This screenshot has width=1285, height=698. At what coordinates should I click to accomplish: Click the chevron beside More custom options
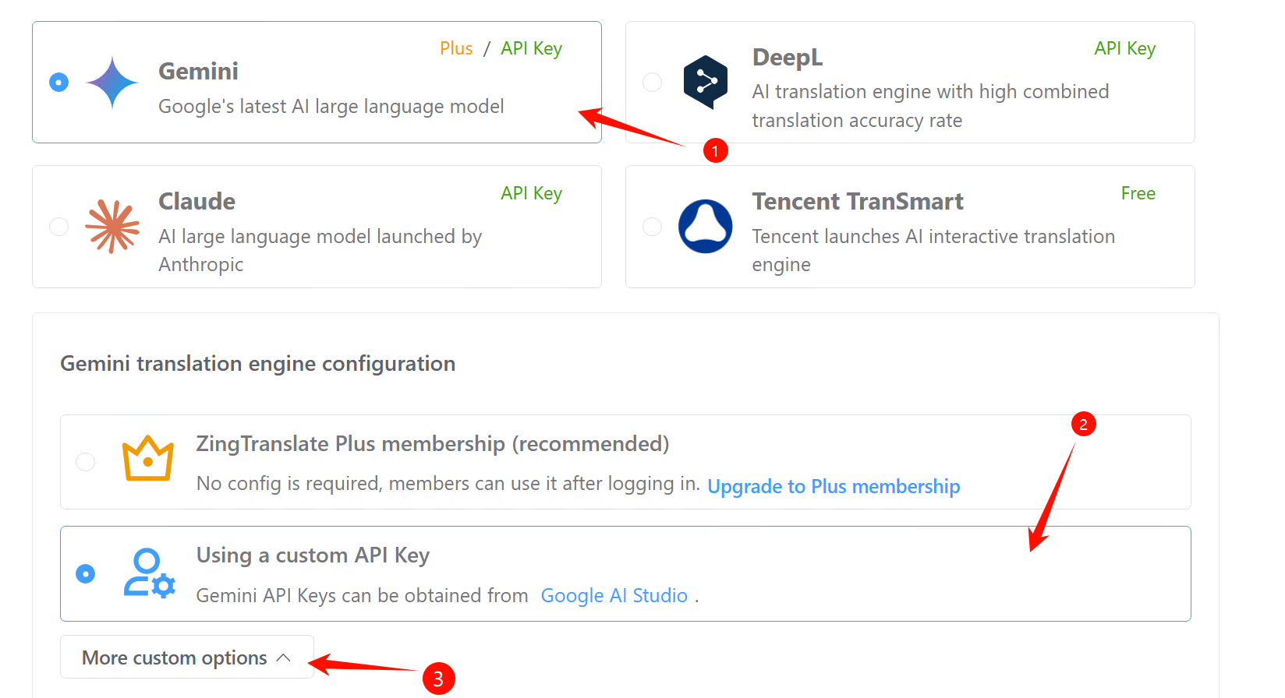[x=284, y=657]
